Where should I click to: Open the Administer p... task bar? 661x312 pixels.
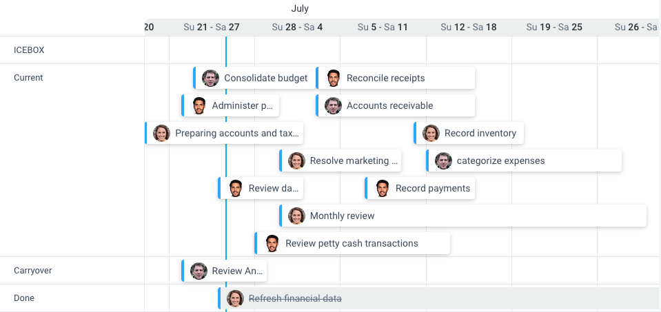pyautogui.click(x=230, y=105)
